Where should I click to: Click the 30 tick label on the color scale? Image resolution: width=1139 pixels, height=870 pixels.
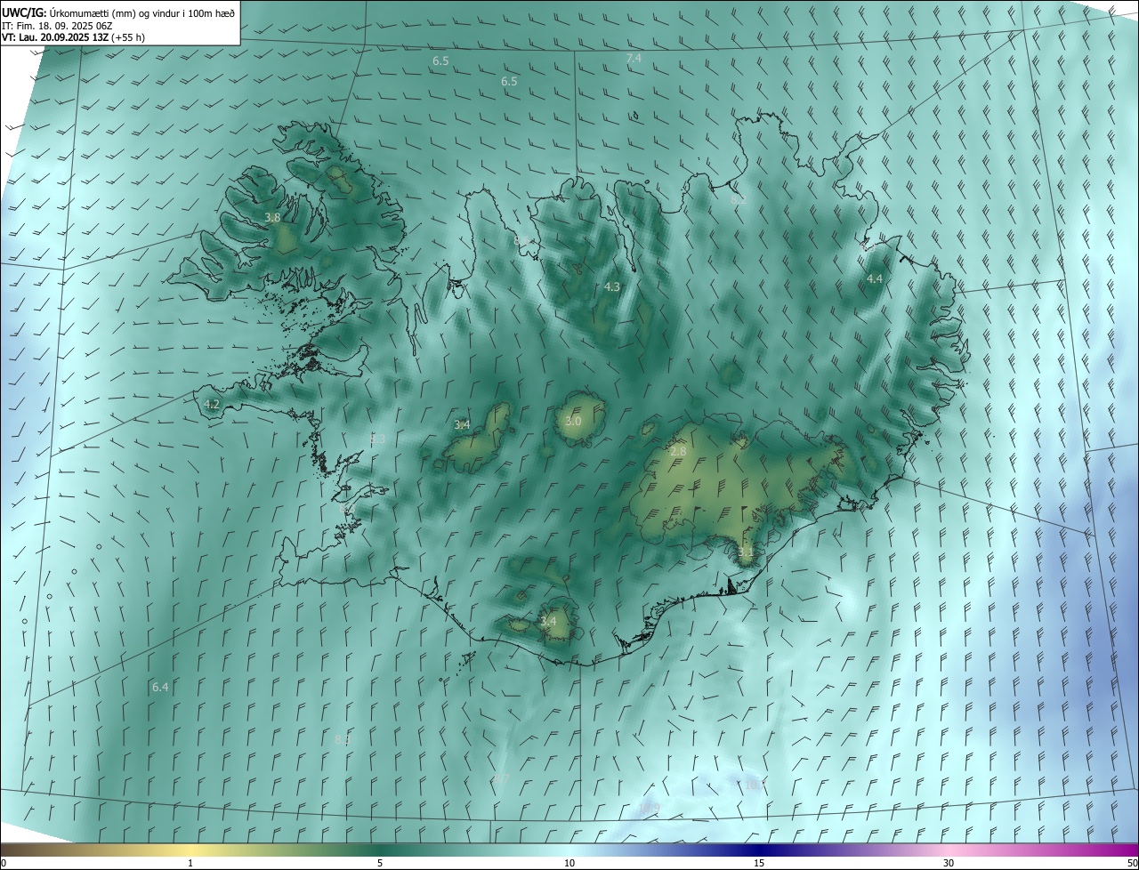click(949, 863)
